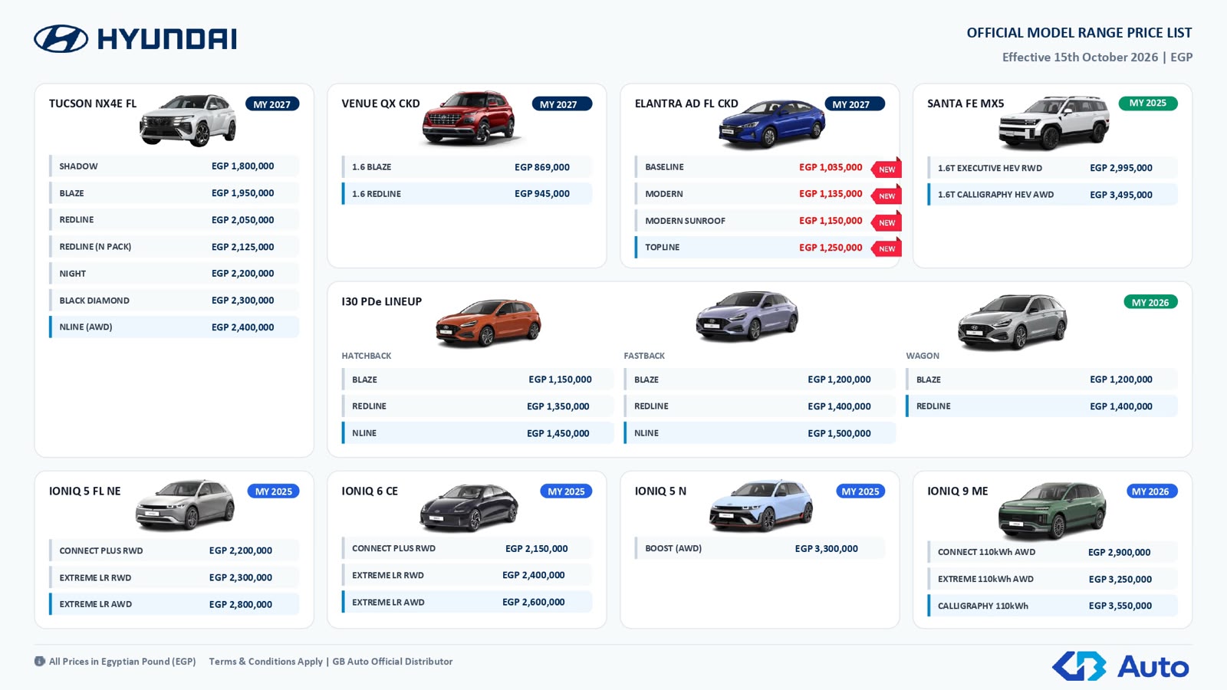This screenshot has height=690, width=1227.
Task: Click the GB Auto logo
Action: pos(1120,666)
